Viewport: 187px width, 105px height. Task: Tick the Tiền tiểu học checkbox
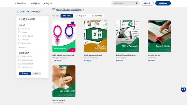point(19,29)
